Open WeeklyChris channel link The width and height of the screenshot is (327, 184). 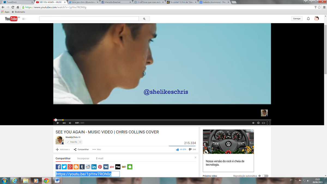click(x=71, y=137)
